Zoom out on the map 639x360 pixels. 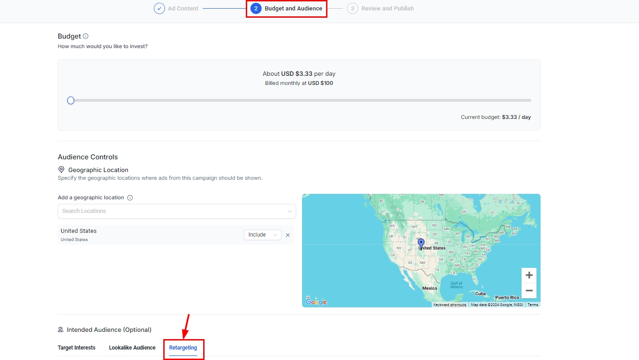[x=529, y=291]
